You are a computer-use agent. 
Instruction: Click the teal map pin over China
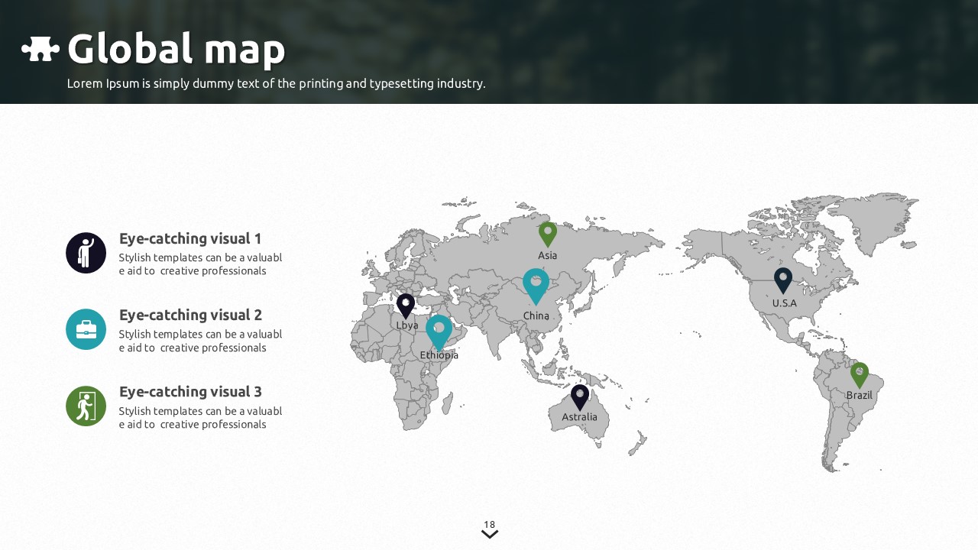(536, 284)
